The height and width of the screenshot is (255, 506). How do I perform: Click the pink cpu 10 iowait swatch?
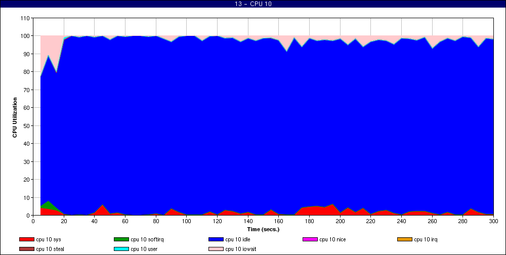click(x=216, y=249)
